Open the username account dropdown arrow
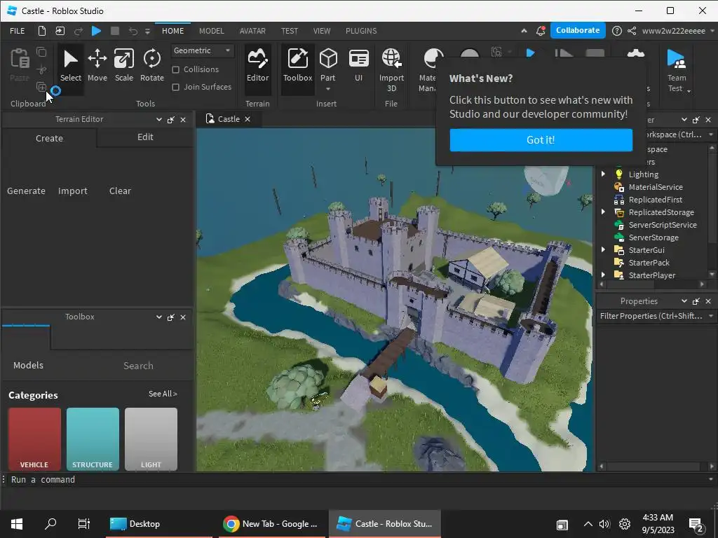This screenshot has width=718, height=538. point(712,31)
